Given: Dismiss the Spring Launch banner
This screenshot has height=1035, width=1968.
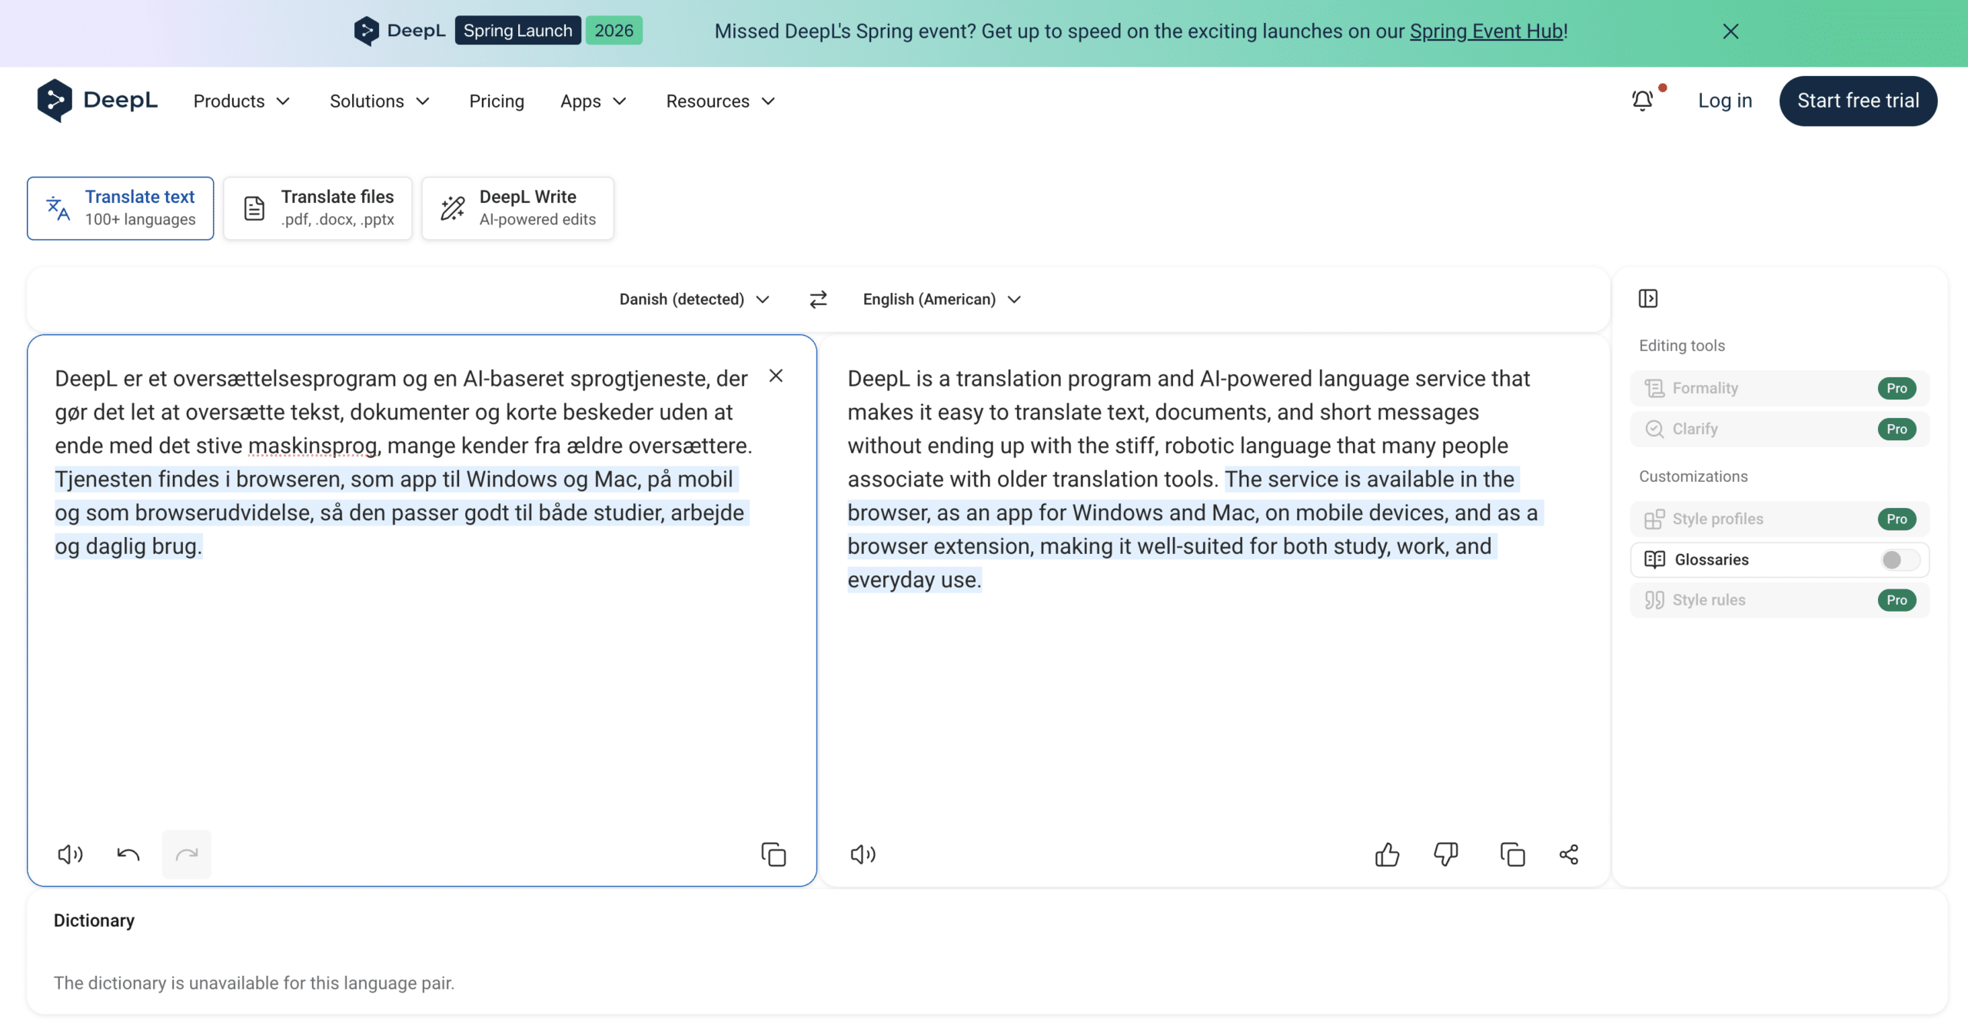Looking at the screenshot, I should (x=1730, y=32).
